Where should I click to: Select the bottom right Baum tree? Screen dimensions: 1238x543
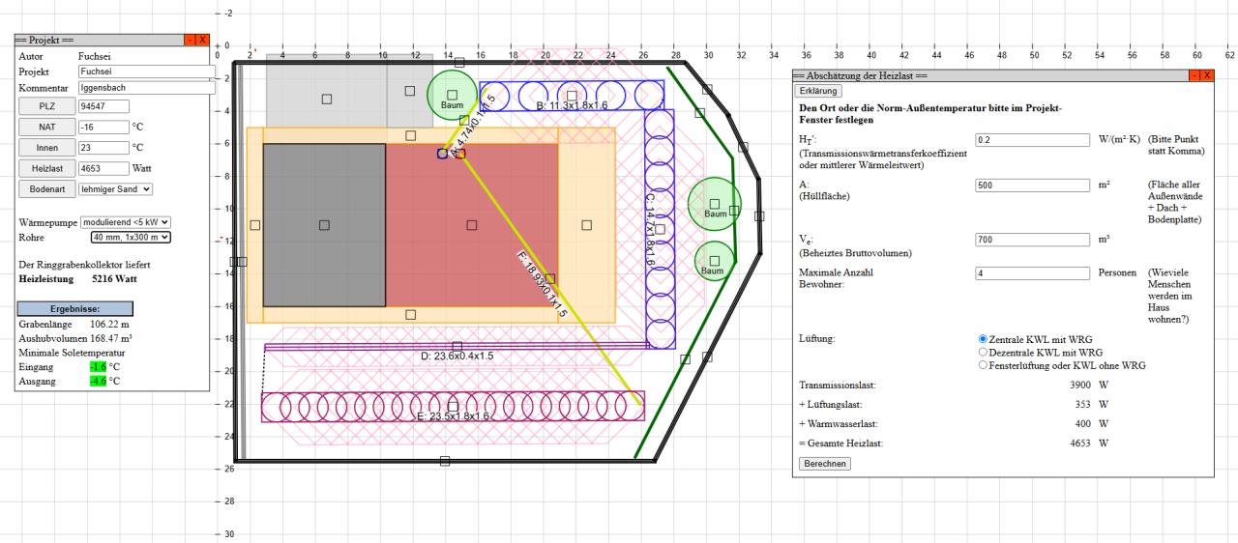(x=715, y=261)
